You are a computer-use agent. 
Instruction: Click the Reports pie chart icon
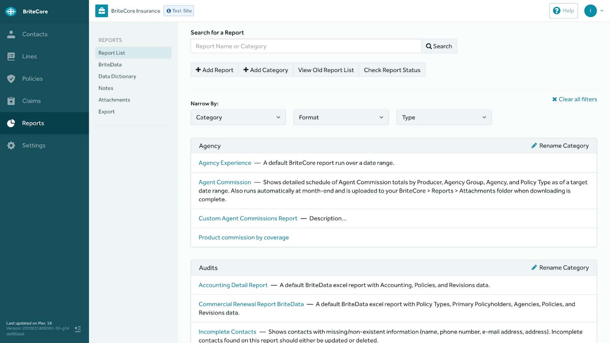[x=11, y=123]
